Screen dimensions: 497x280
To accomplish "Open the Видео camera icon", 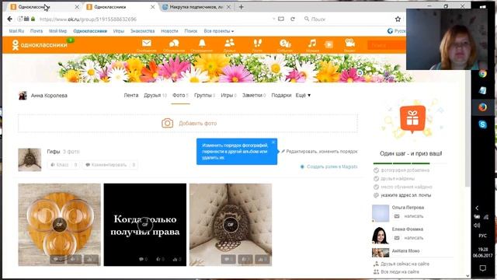I will click(x=349, y=44).
